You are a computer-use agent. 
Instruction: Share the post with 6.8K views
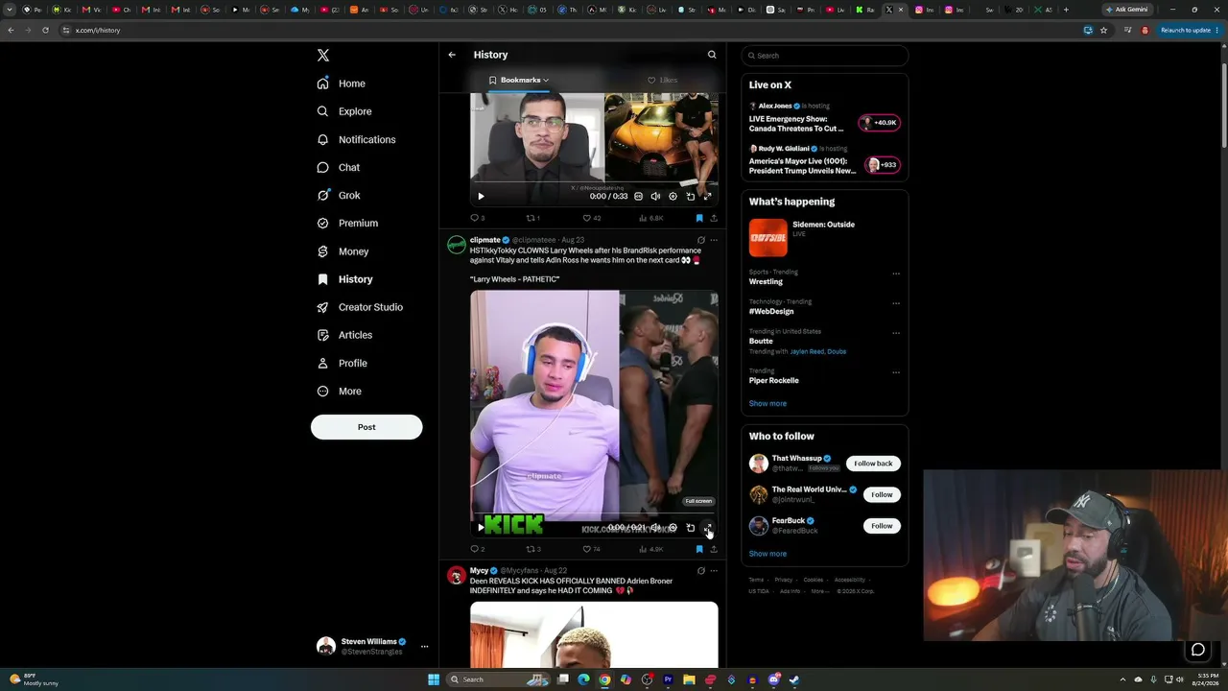(x=714, y=218)
